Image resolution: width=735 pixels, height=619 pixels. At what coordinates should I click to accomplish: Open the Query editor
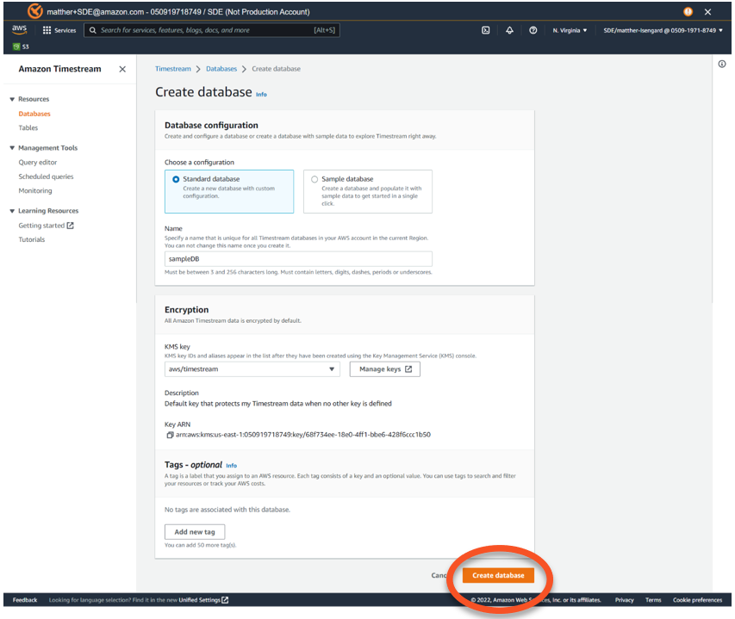click(38, 162)
